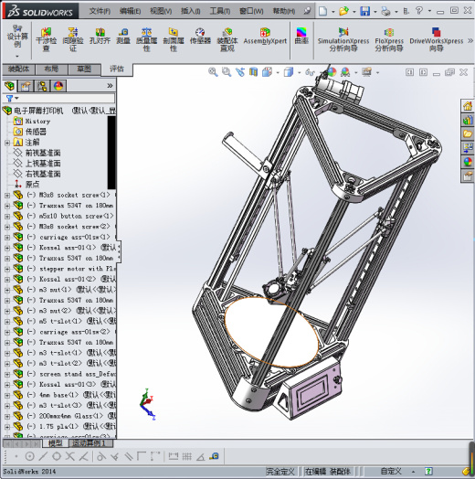Open SolidWorks Resources home in task pane
This screenshot has height=479, width=475.
tap(468, 106)
